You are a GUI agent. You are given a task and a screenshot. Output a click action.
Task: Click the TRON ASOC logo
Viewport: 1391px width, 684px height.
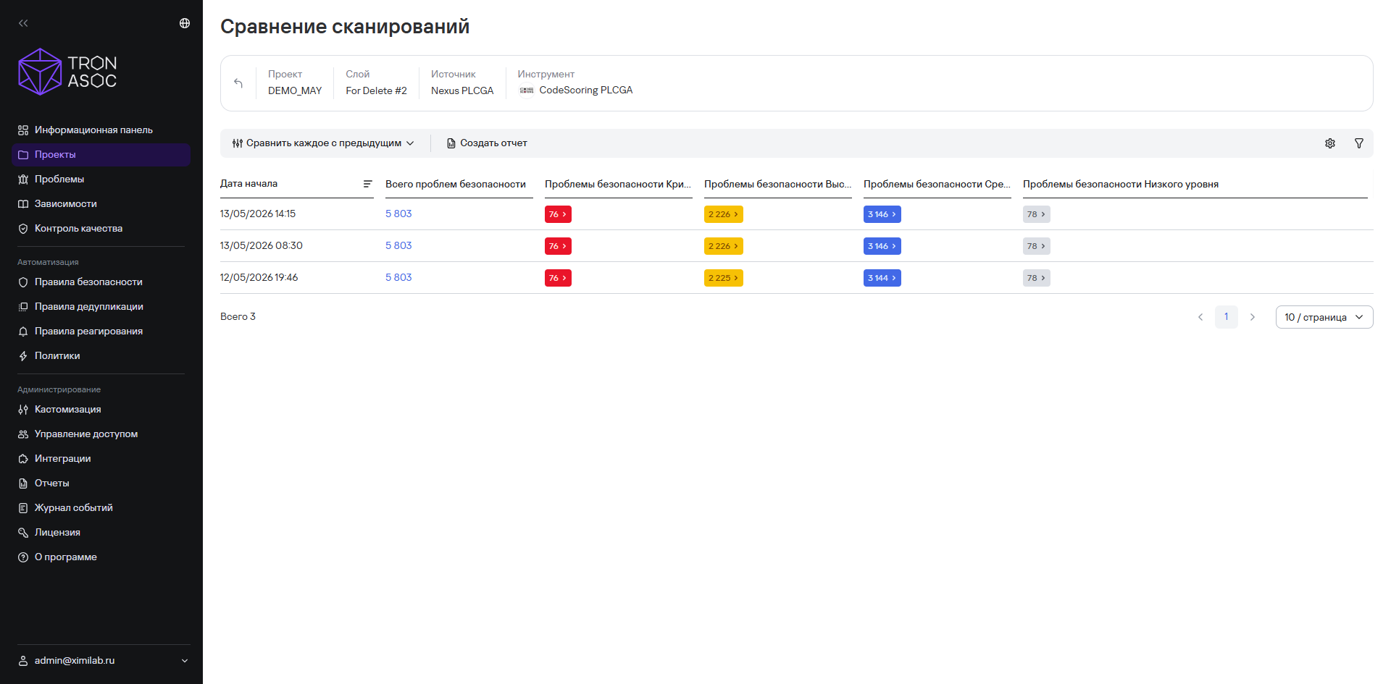coord(67,72)
